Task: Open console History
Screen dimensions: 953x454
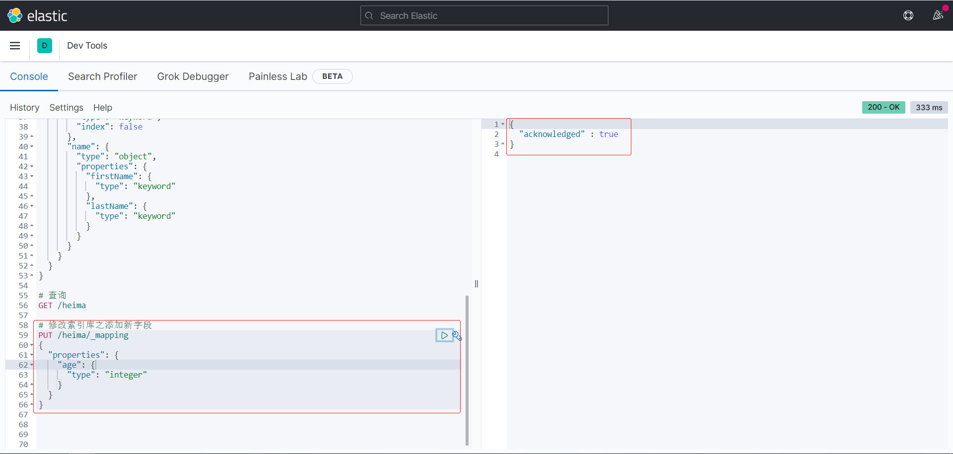Action: click(24, 108)
